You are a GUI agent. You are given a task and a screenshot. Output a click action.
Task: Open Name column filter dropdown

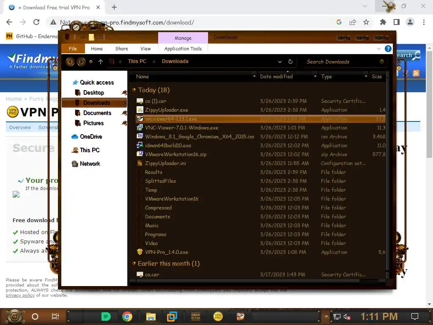pos(254,76)
